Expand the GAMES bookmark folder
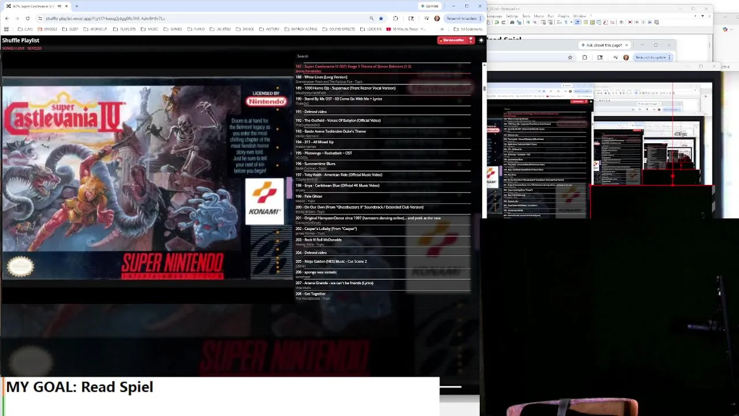The width and height of the screenshot is (739, 416). (x=173, y=29)
